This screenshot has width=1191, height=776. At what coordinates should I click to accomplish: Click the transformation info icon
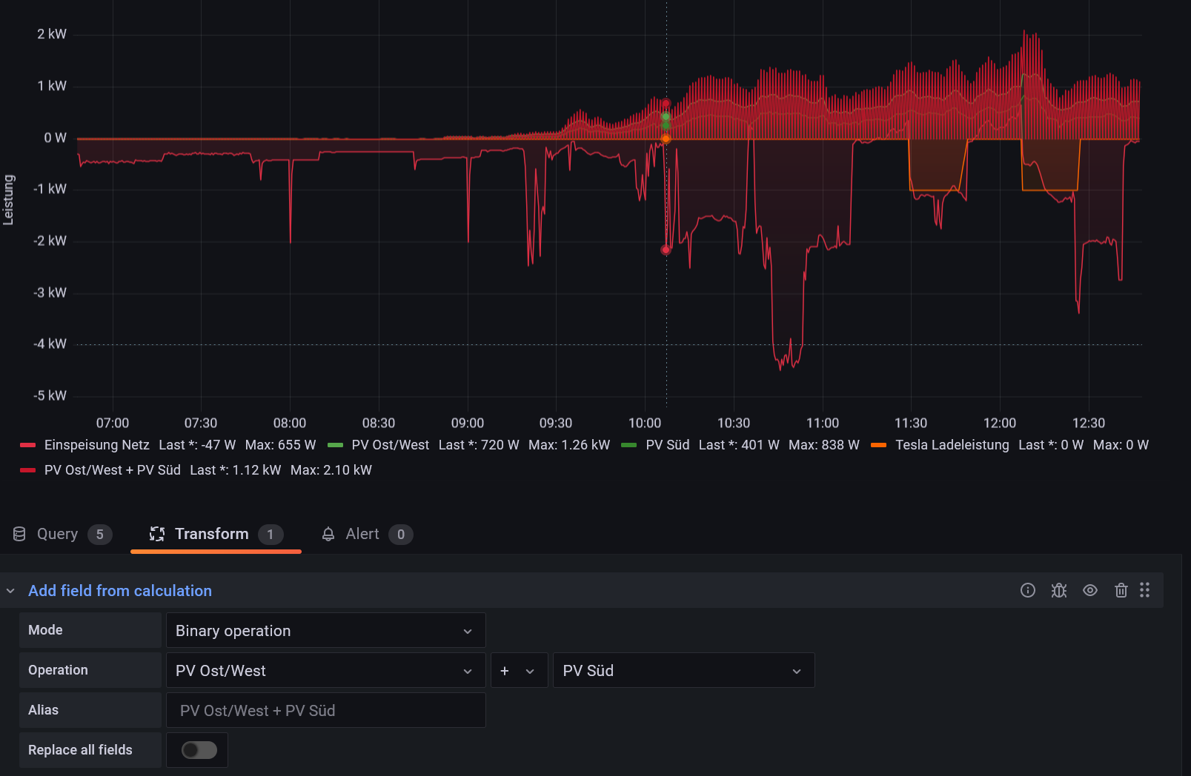(x=1027, y=590)
